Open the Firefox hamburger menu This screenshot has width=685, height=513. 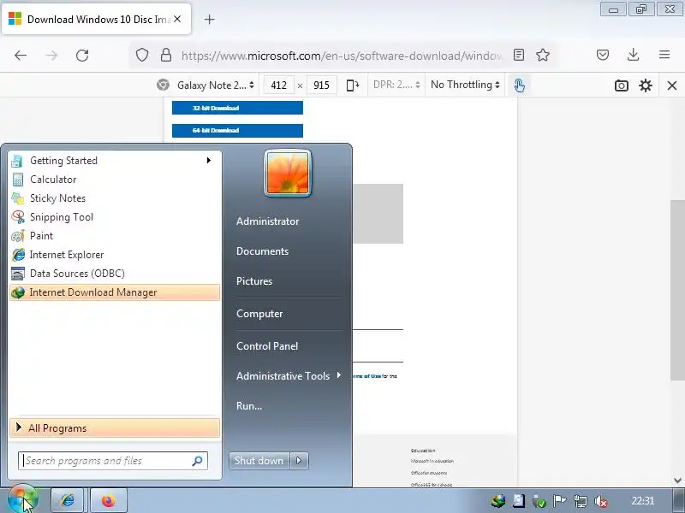click(664, 55)
